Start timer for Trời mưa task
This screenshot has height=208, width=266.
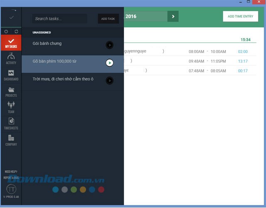tap(109, 80)
